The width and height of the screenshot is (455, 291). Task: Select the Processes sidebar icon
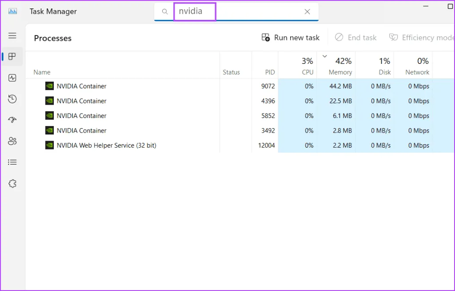point(12,56)
